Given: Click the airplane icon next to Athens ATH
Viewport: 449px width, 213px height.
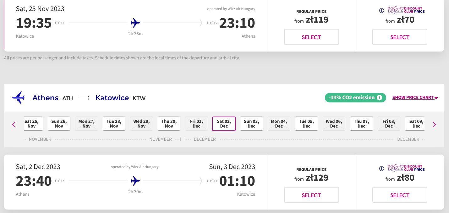Looking at the screenshot, I should click(x=18, y=98).
